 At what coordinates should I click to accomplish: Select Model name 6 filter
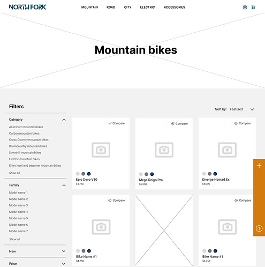18,225
